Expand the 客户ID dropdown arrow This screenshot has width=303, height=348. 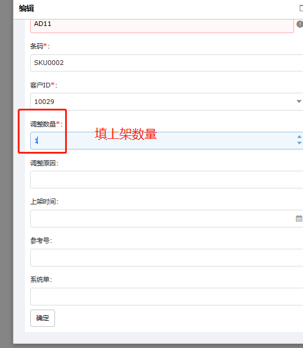299,102
